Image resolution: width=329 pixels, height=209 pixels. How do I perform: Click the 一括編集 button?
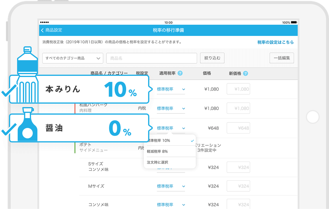pos(282,58)
